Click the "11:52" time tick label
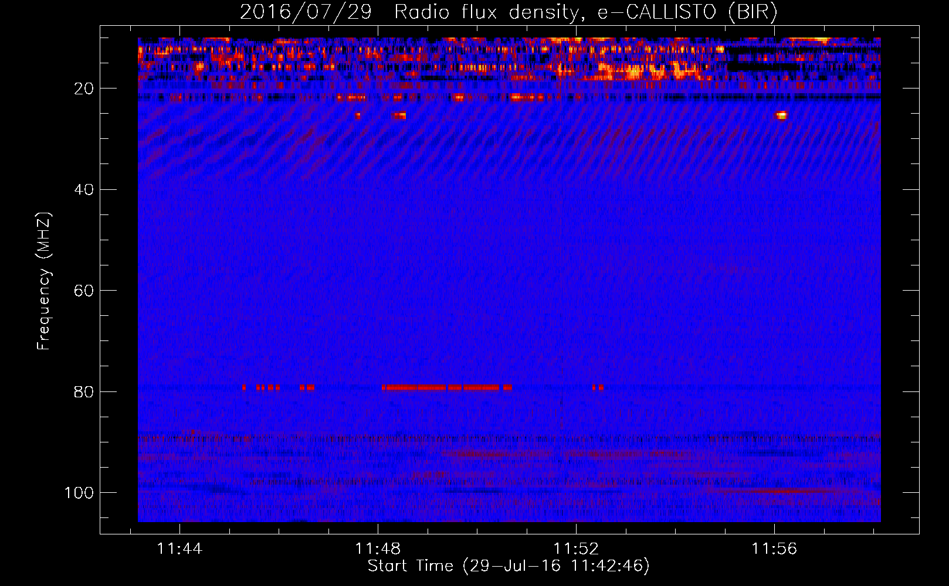Image resolution: width=949 pixels, height=586 pixels. (576, 548)
